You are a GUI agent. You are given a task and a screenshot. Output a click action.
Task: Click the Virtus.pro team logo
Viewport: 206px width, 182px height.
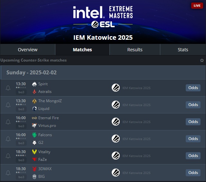(x=34, y=126)
